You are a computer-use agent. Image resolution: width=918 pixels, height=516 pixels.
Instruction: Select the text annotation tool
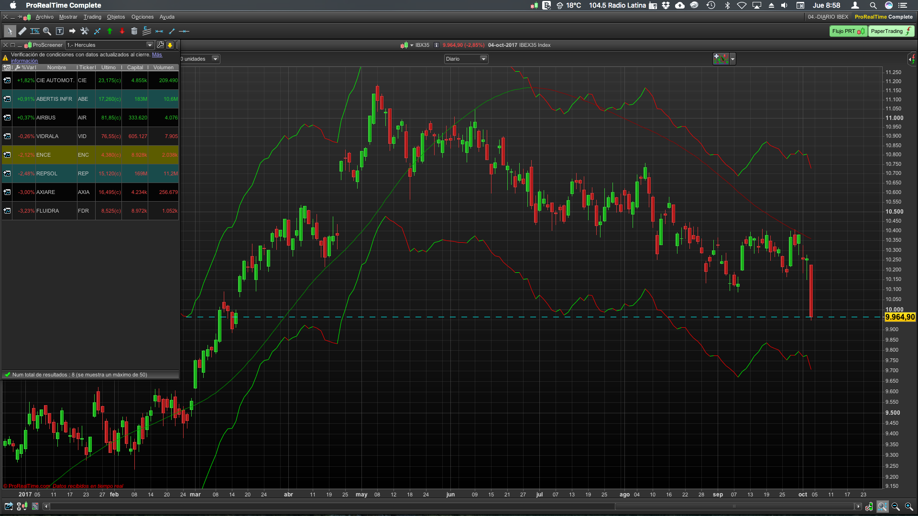click(60, 31)
